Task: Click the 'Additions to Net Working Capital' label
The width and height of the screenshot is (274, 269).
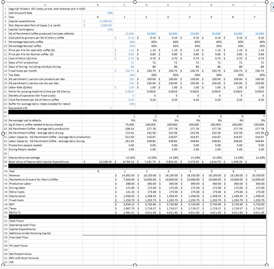Action: (x=30, y=233)
